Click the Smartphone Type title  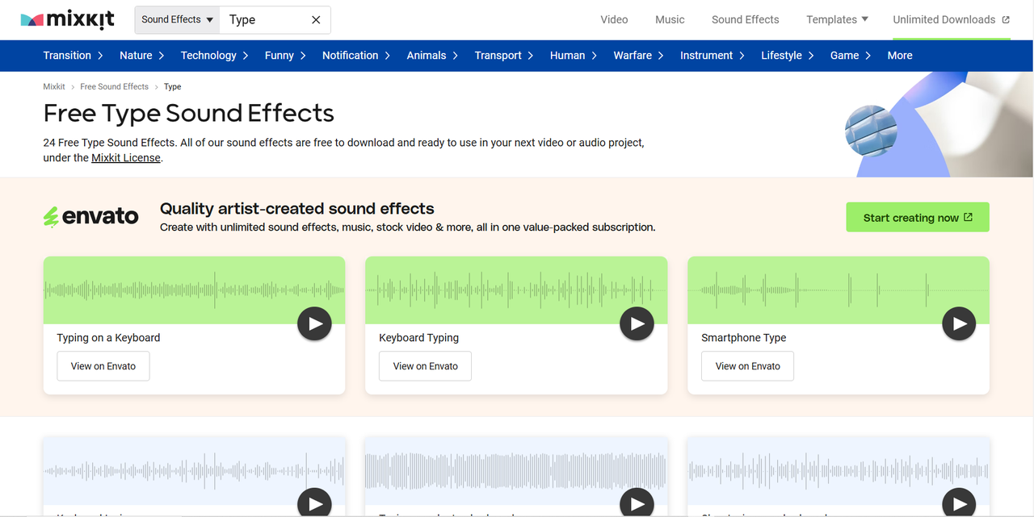point(743,338)
